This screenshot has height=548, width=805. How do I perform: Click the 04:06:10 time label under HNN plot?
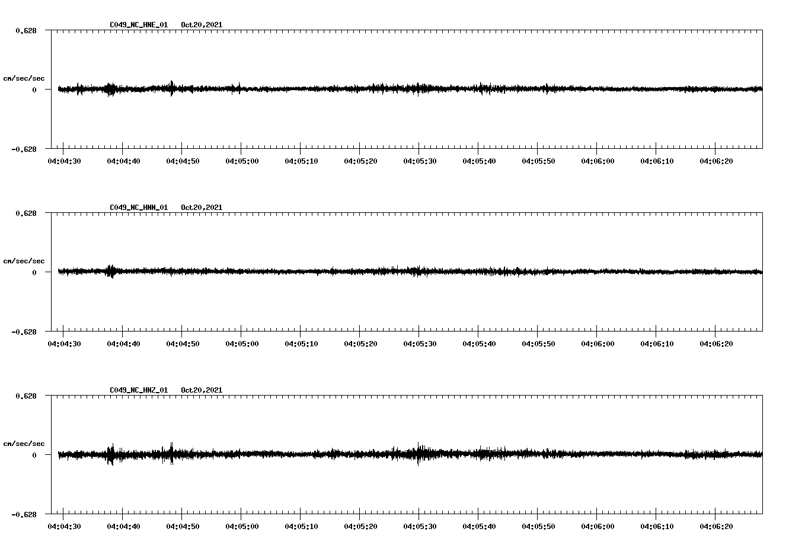[x=657, y=344]
